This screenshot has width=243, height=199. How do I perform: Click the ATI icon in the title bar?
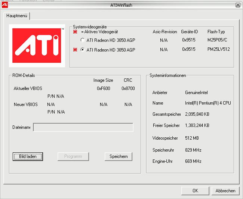(4, 5)
